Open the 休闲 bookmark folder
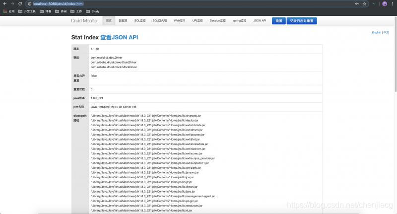The width and height of the screenshot is (397, 214). 61,11
